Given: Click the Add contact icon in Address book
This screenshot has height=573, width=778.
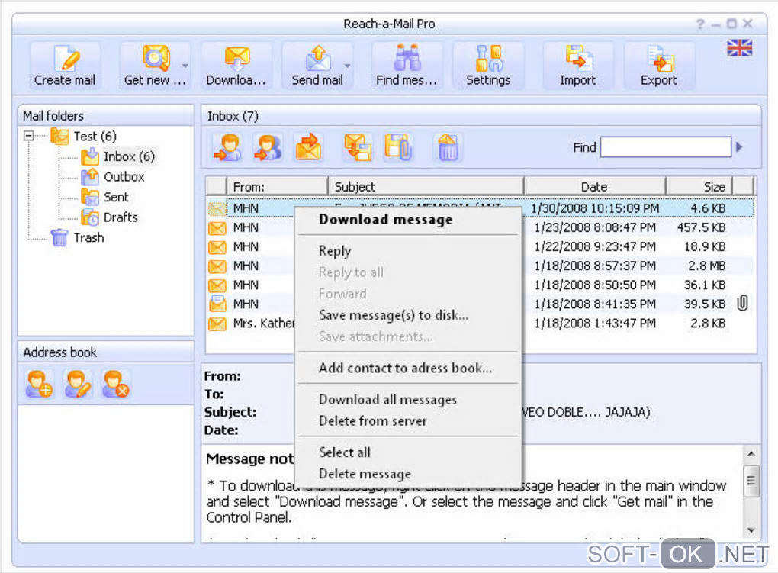Looking at the screenshot, I should pos(39,384).
